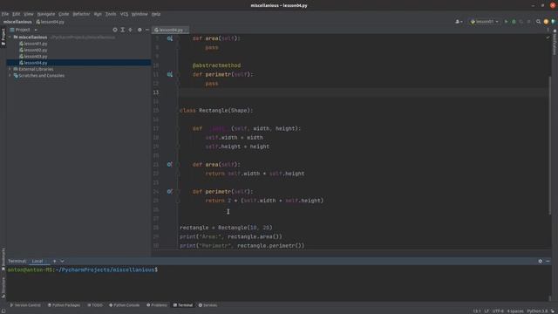Click the override gutter icon next to Shape area method
558x314 pixels.
(170, 38)
